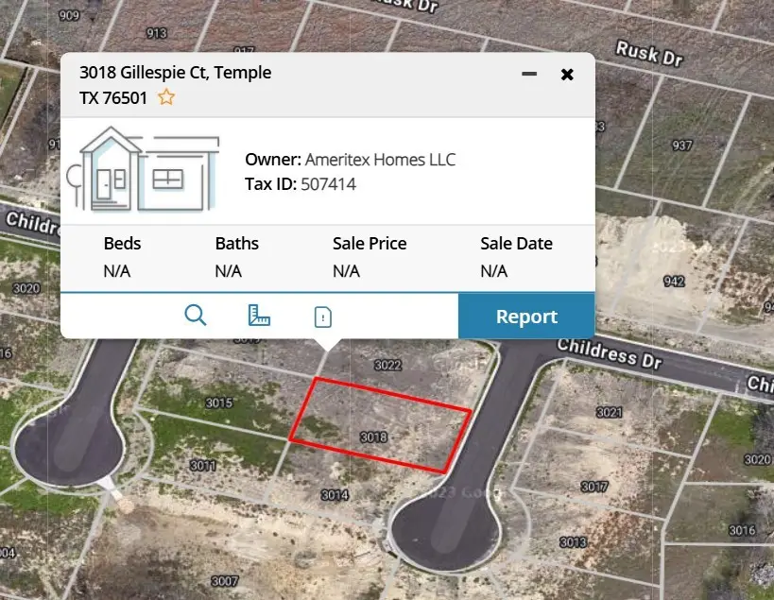Click the Report button

click(526, 316)
